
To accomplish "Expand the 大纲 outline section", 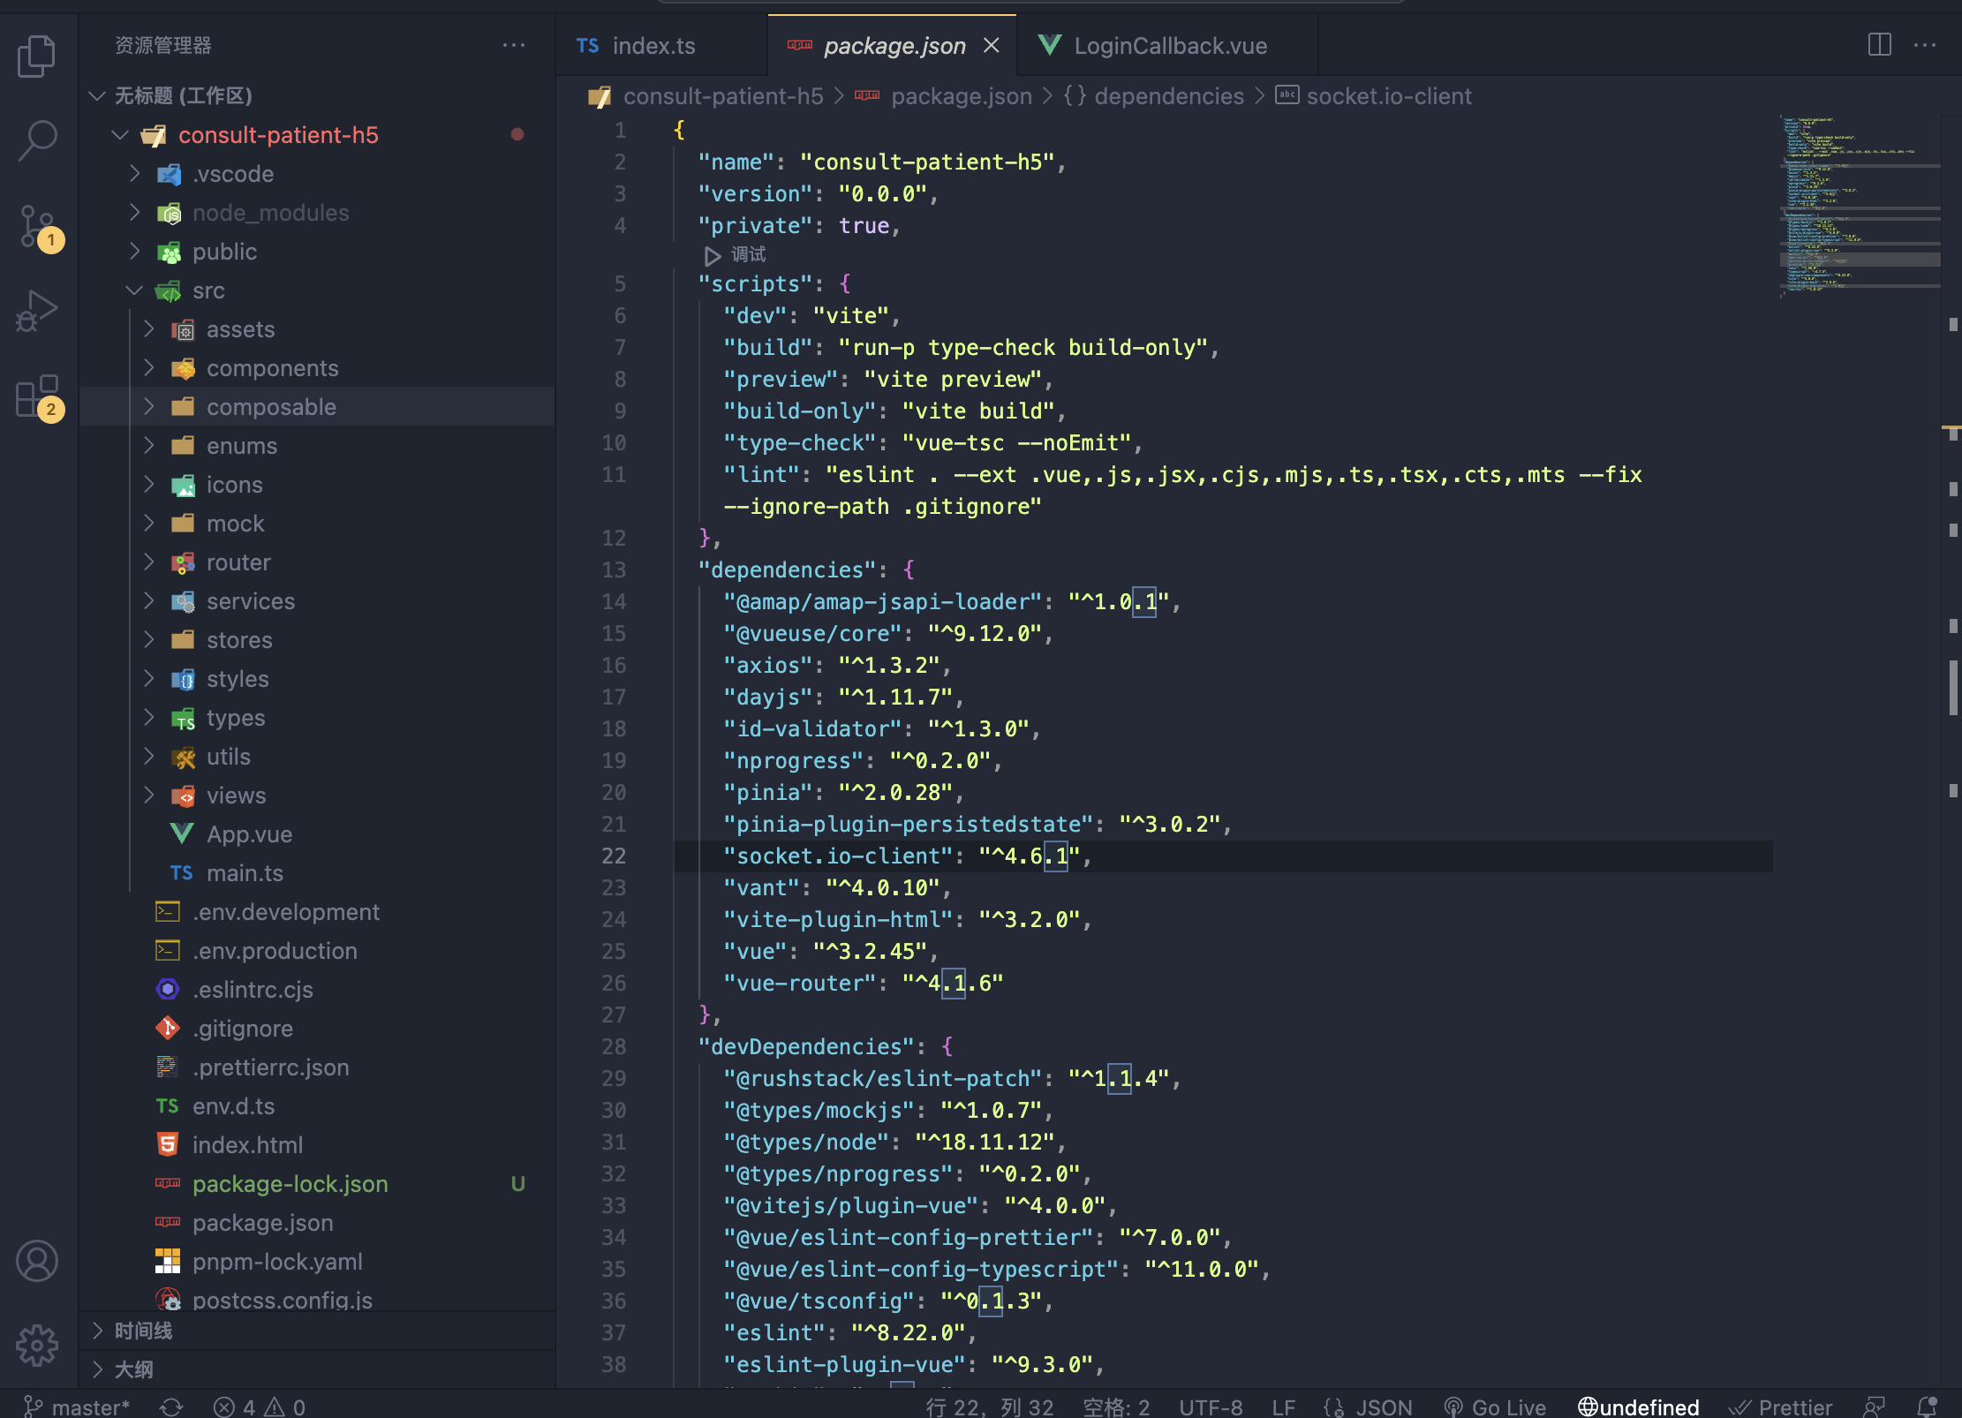I will (318, 1369).
